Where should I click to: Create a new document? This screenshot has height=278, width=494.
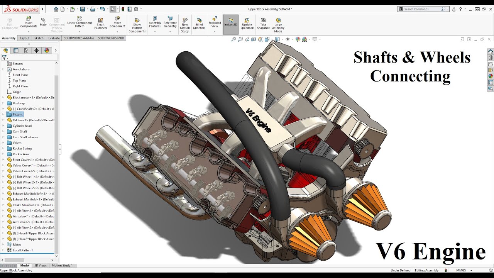tap(63, 9)
